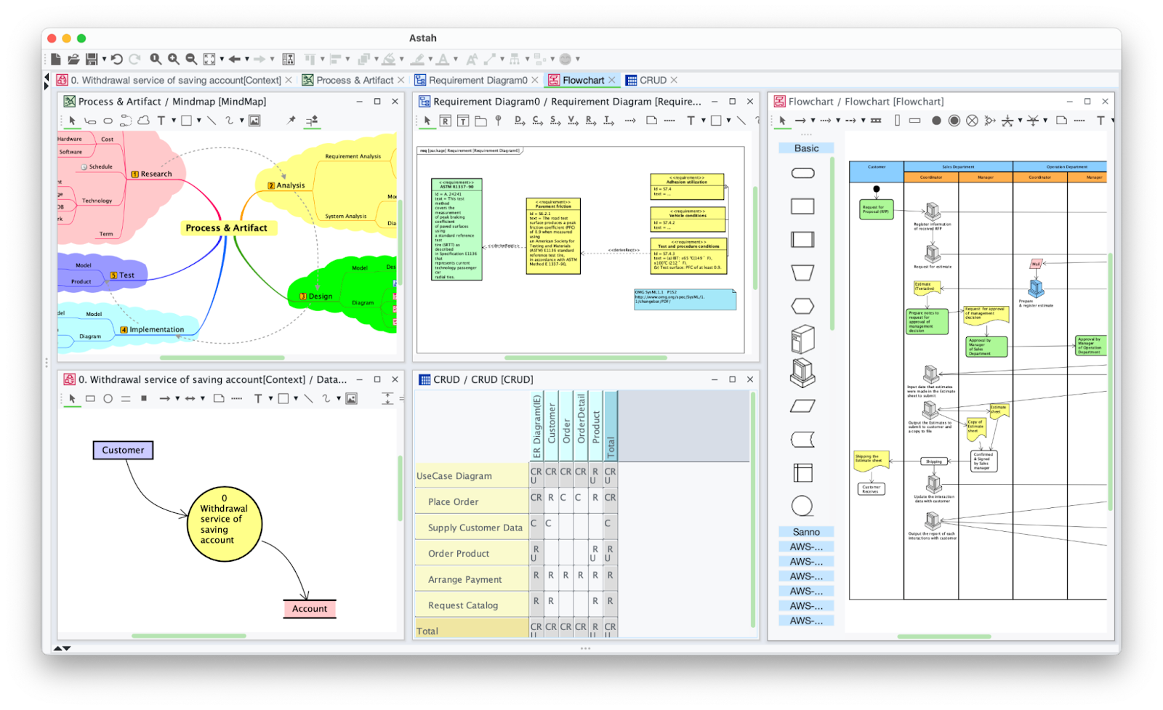Zoom in with the plus magnifier
Image resolution: width=1163 pixels, height=710 pixels.
tap(174, 59)
